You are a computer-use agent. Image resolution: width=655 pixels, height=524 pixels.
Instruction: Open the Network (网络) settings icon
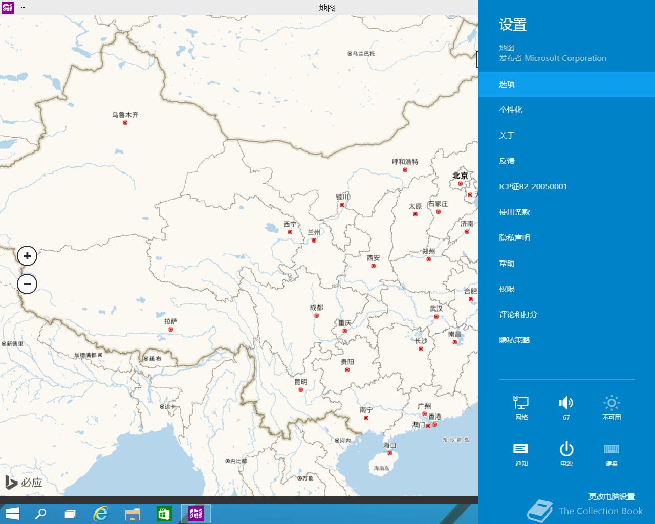[521, 408]
